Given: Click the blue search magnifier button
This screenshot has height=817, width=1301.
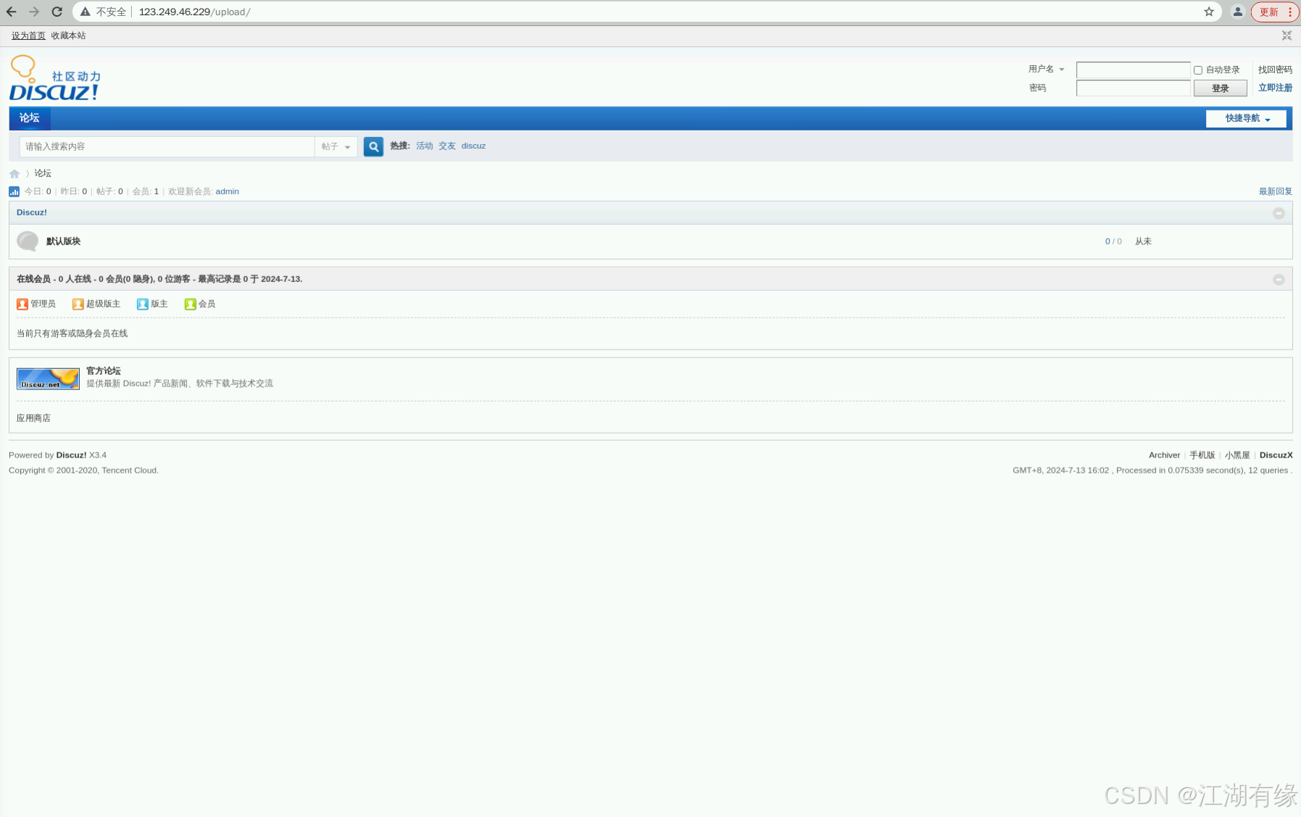Looking at the screenshot, I should [373, 146].
